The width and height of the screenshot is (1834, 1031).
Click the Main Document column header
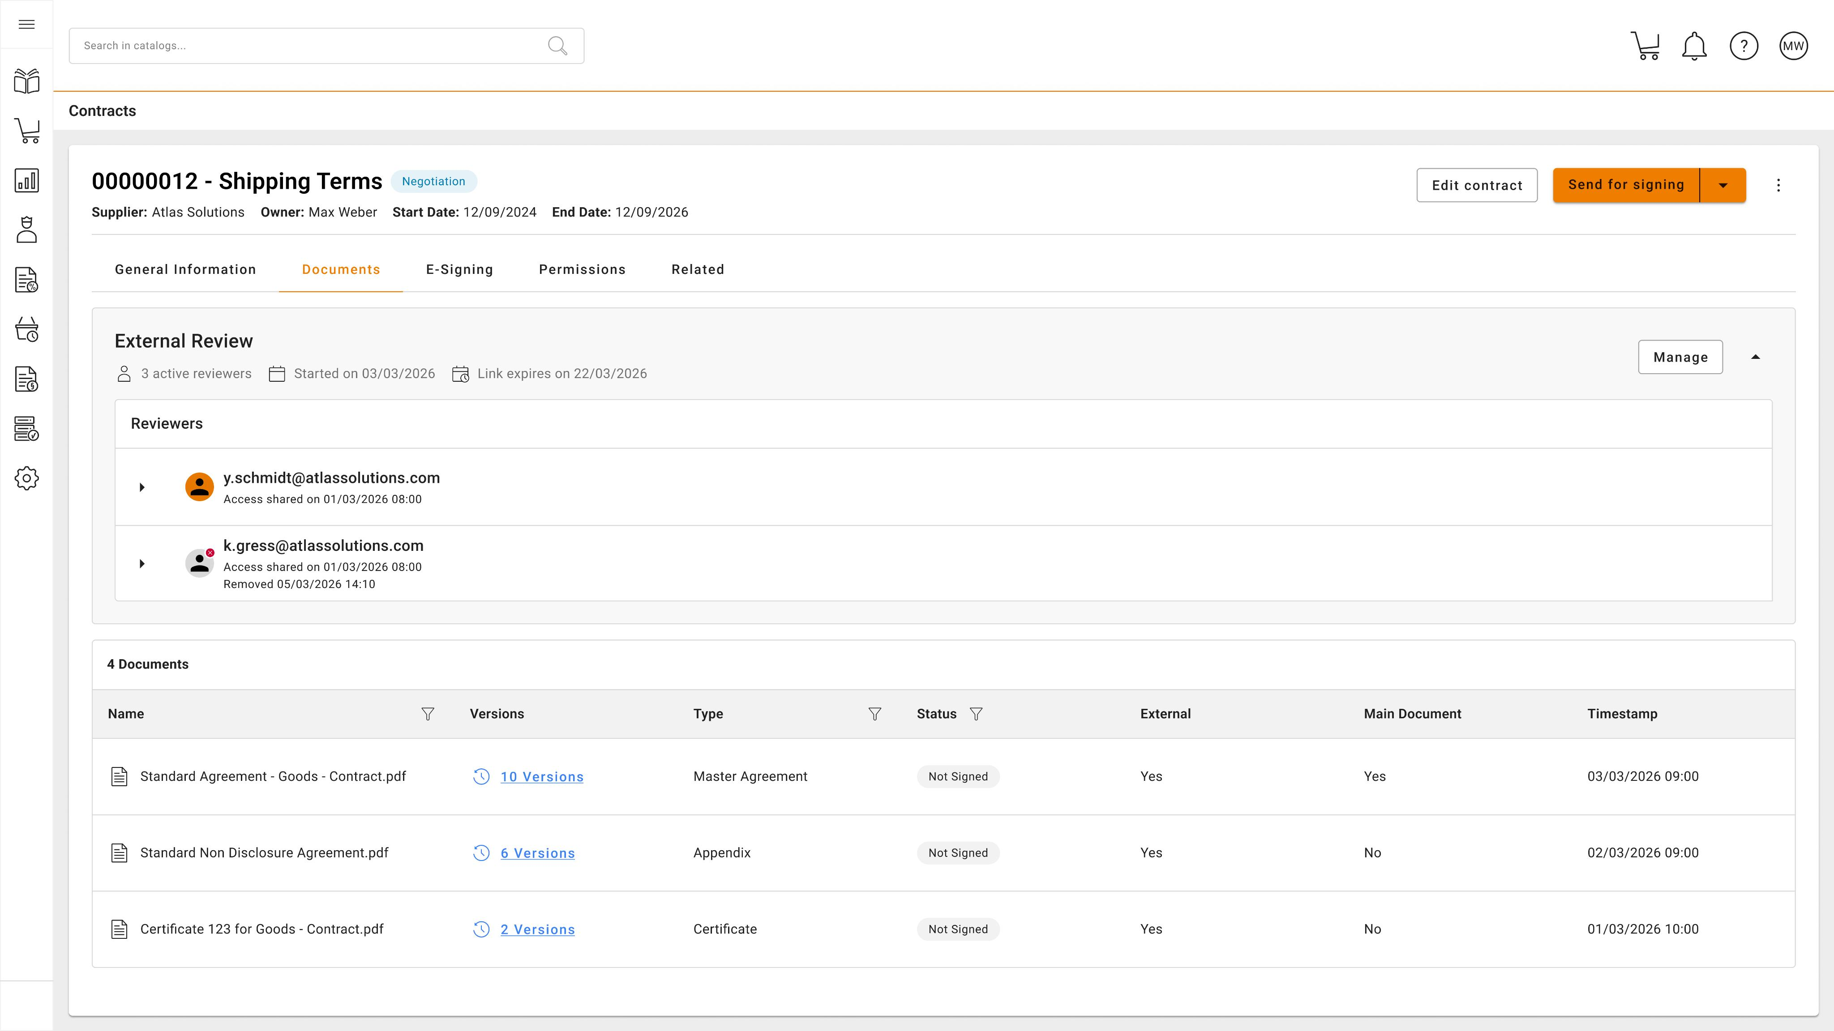[x=1413, y=714]
